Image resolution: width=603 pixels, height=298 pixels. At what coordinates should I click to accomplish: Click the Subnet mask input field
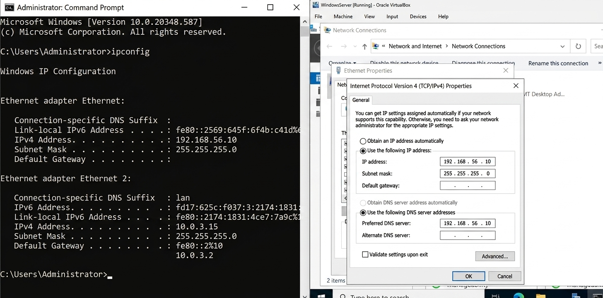click(x=468, y=173)
